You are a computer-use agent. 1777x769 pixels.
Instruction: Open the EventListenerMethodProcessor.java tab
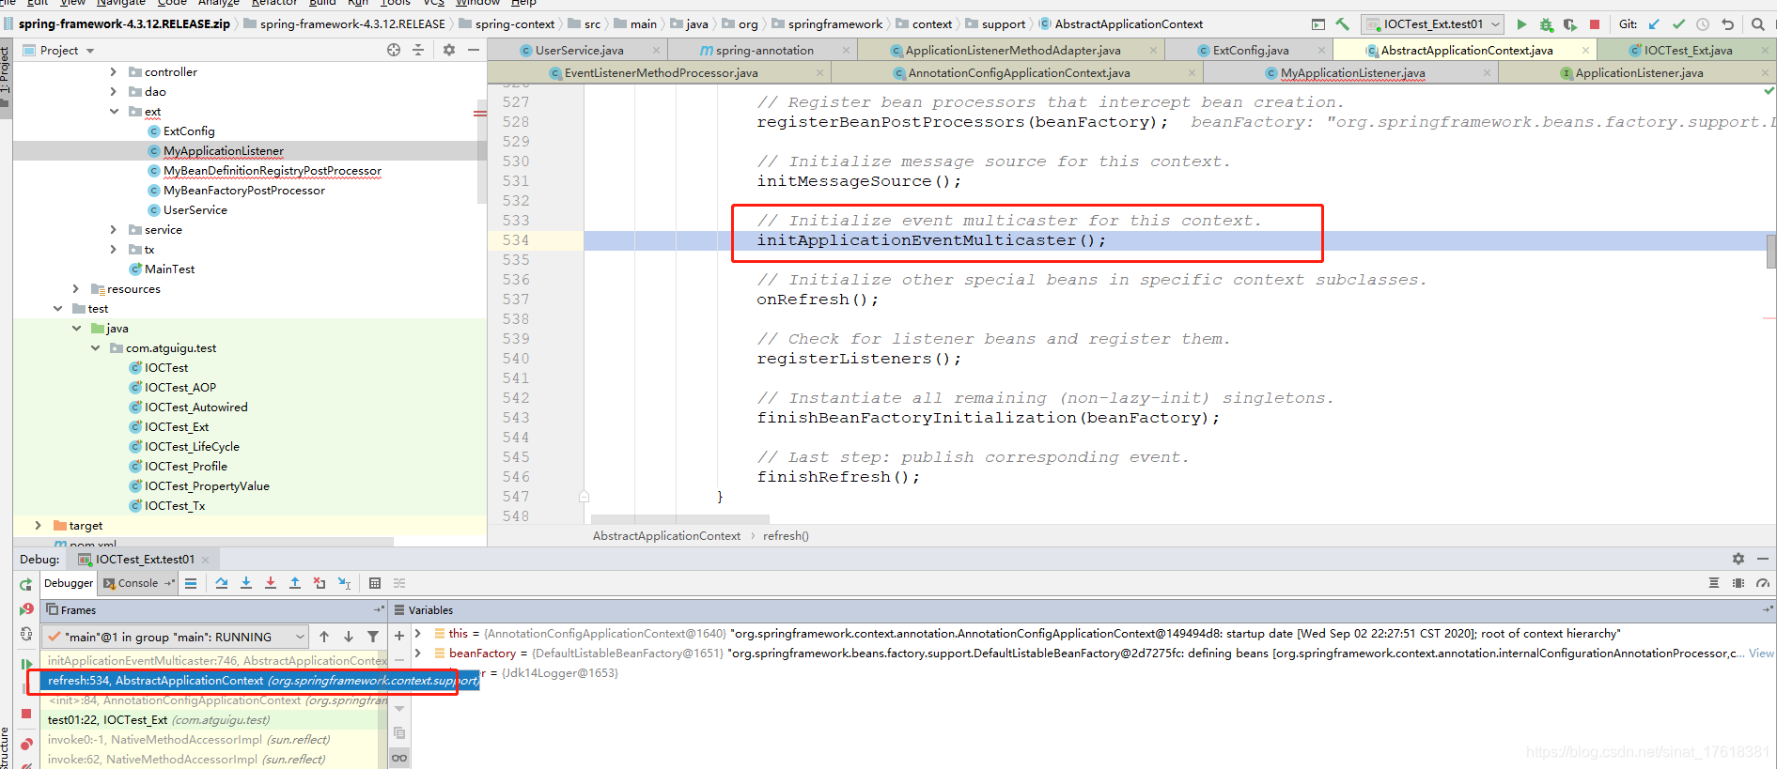tap(661, 73)
